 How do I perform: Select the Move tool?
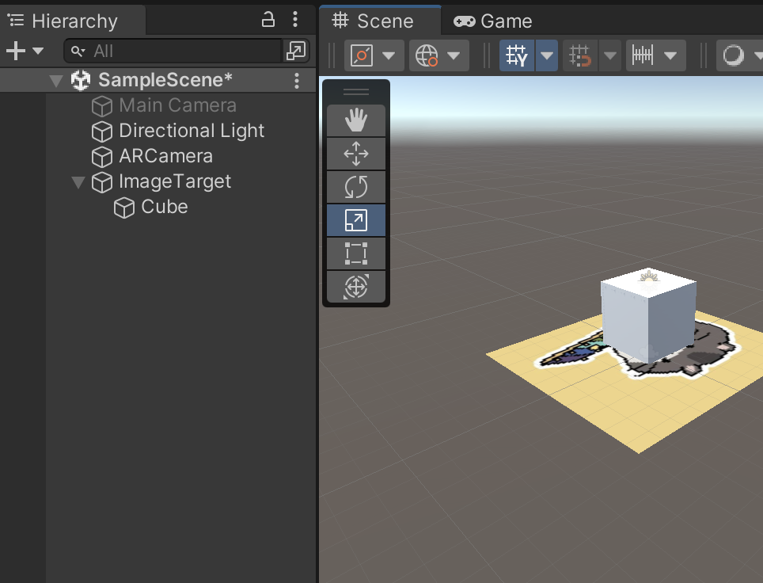pyautogui.click(x=355, y=154)
